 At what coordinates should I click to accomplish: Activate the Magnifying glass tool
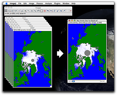pos(35,11)
